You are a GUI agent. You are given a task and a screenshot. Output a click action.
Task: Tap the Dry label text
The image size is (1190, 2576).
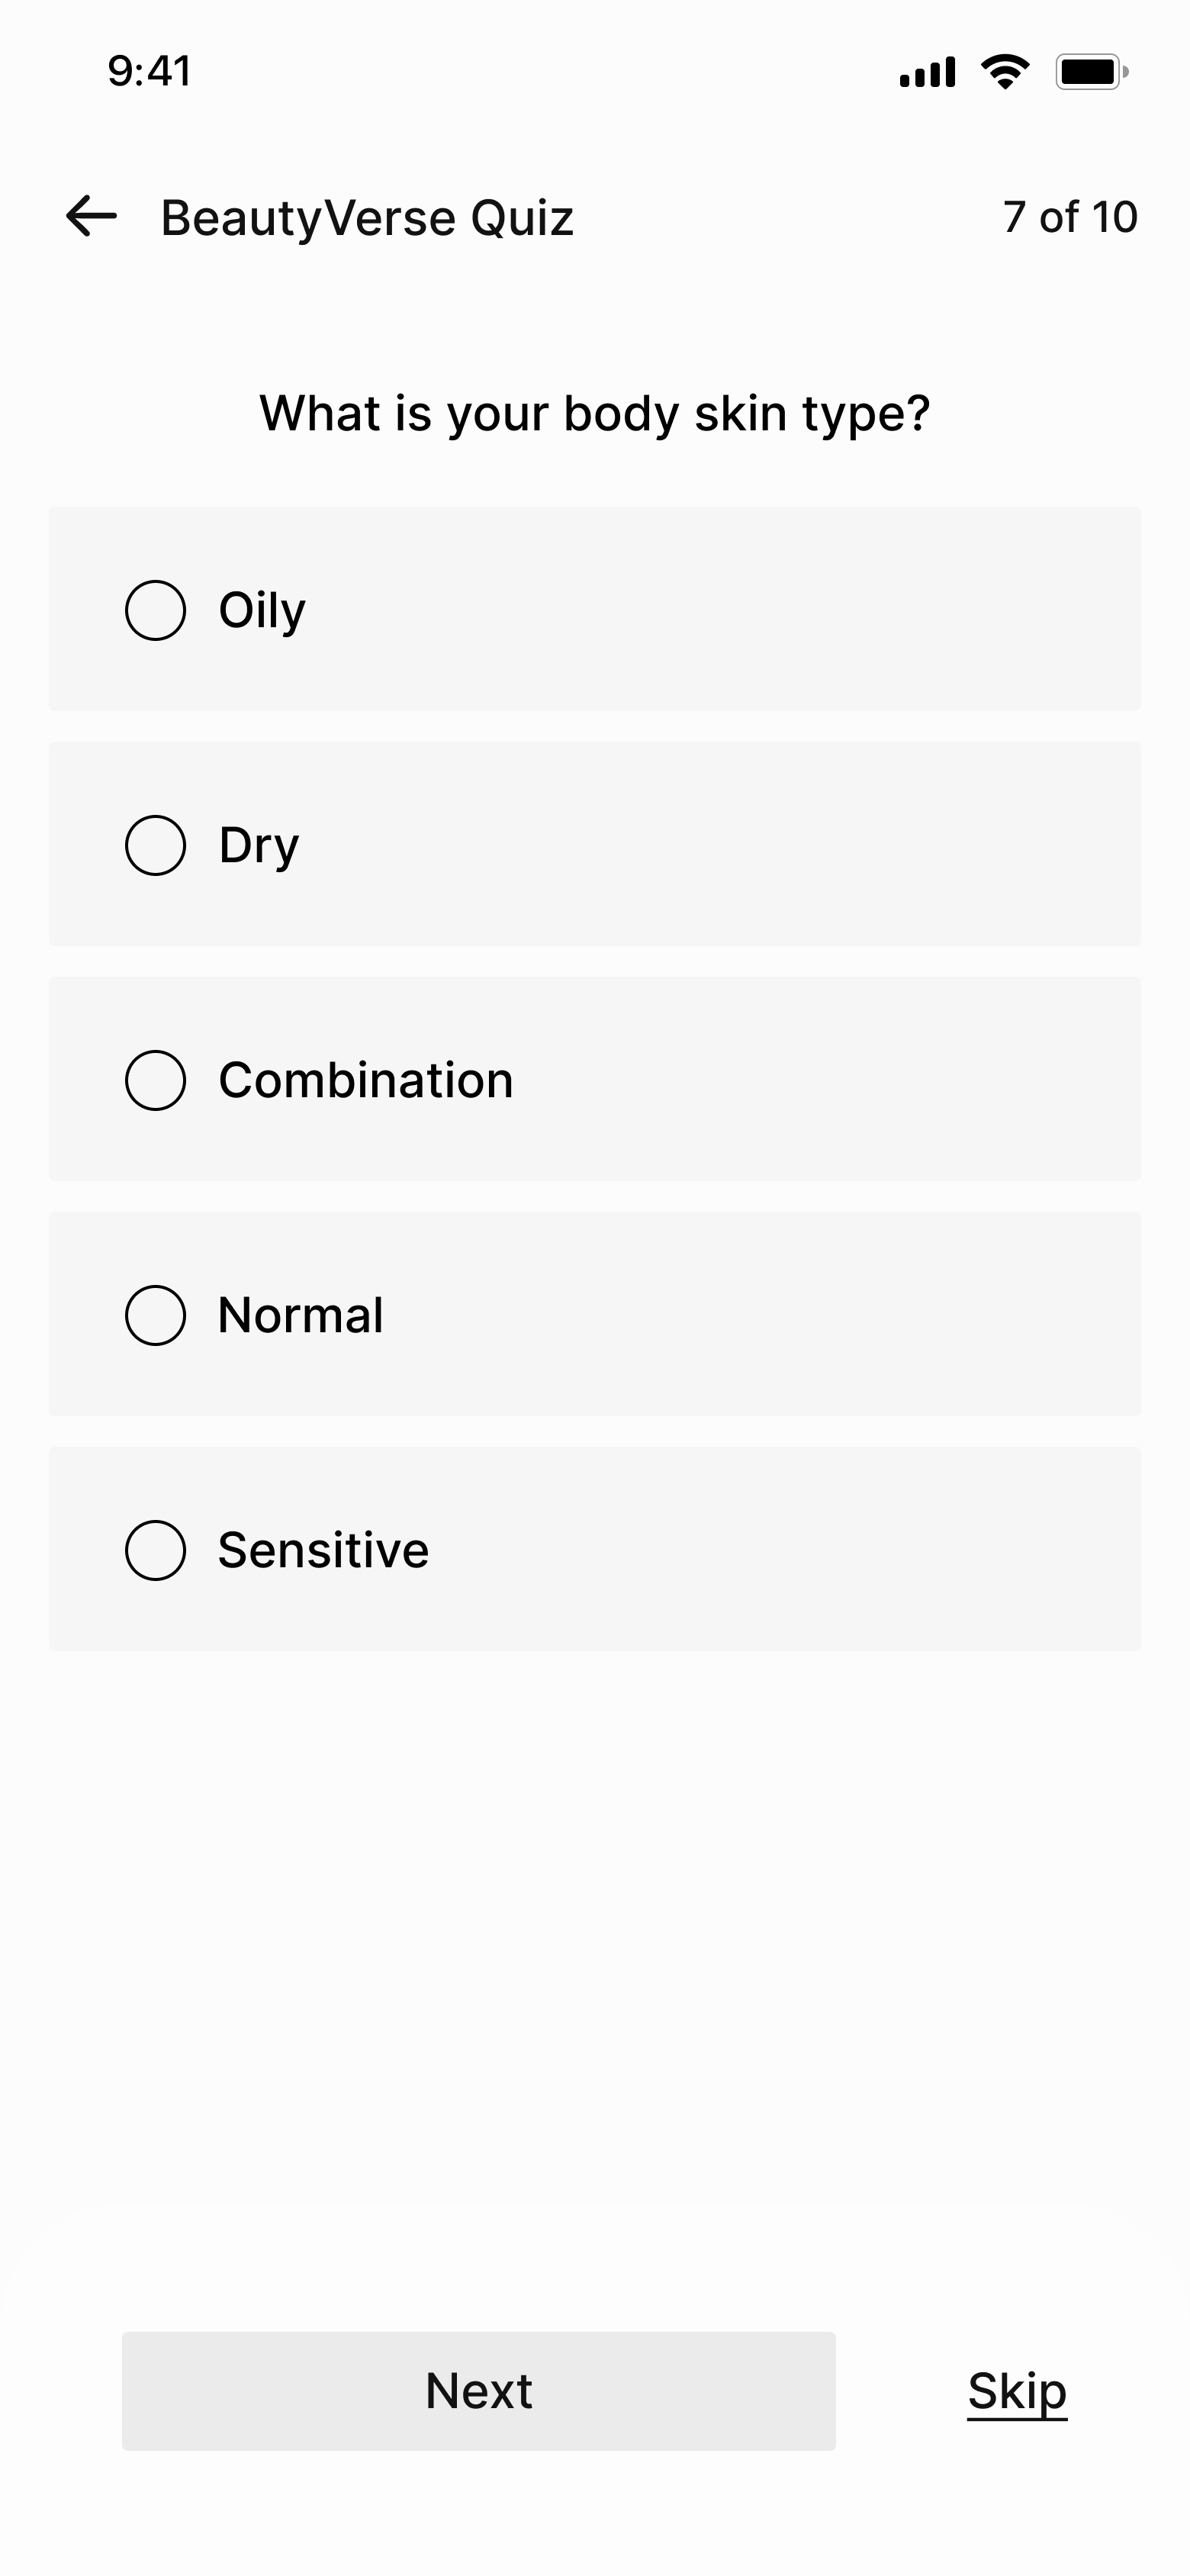[x=259, y=846]
